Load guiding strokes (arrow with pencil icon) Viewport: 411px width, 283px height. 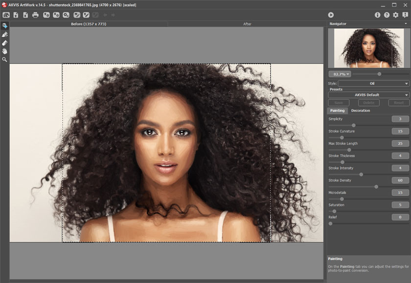click(86, 15)
